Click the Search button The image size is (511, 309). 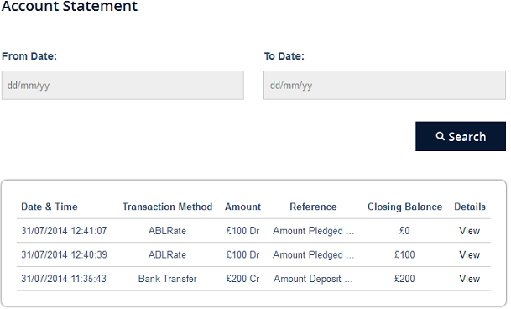461,136
